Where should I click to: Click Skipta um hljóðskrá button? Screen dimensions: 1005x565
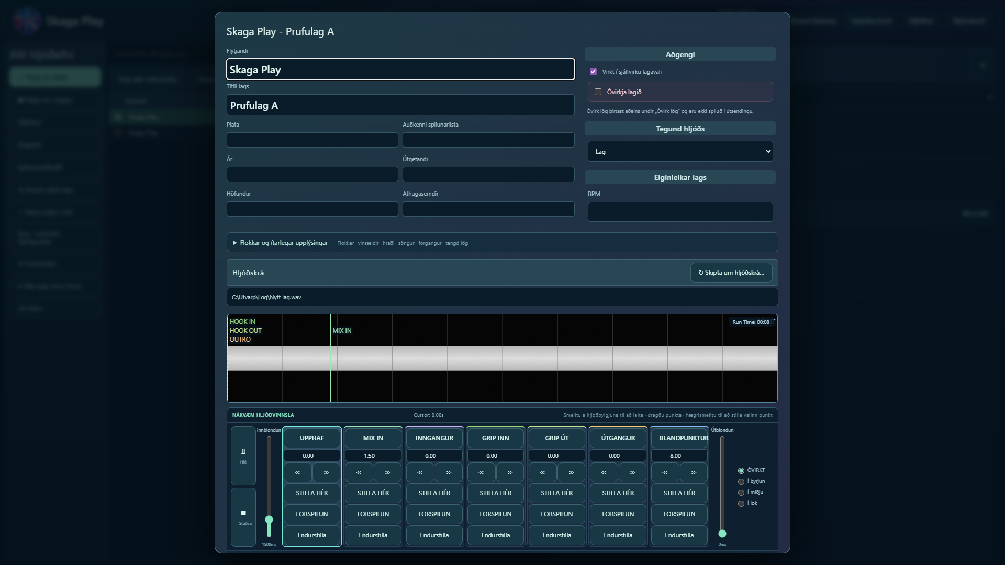point(731,273)
